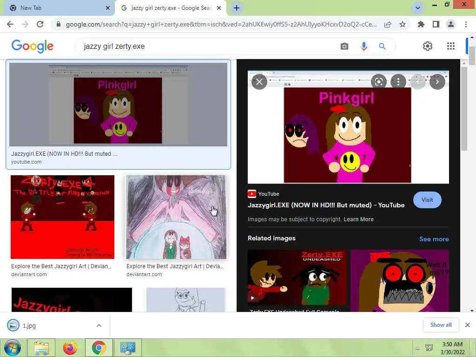Search by image with camera icon
This screenshot has height=357, width=476.
(344, 46)
